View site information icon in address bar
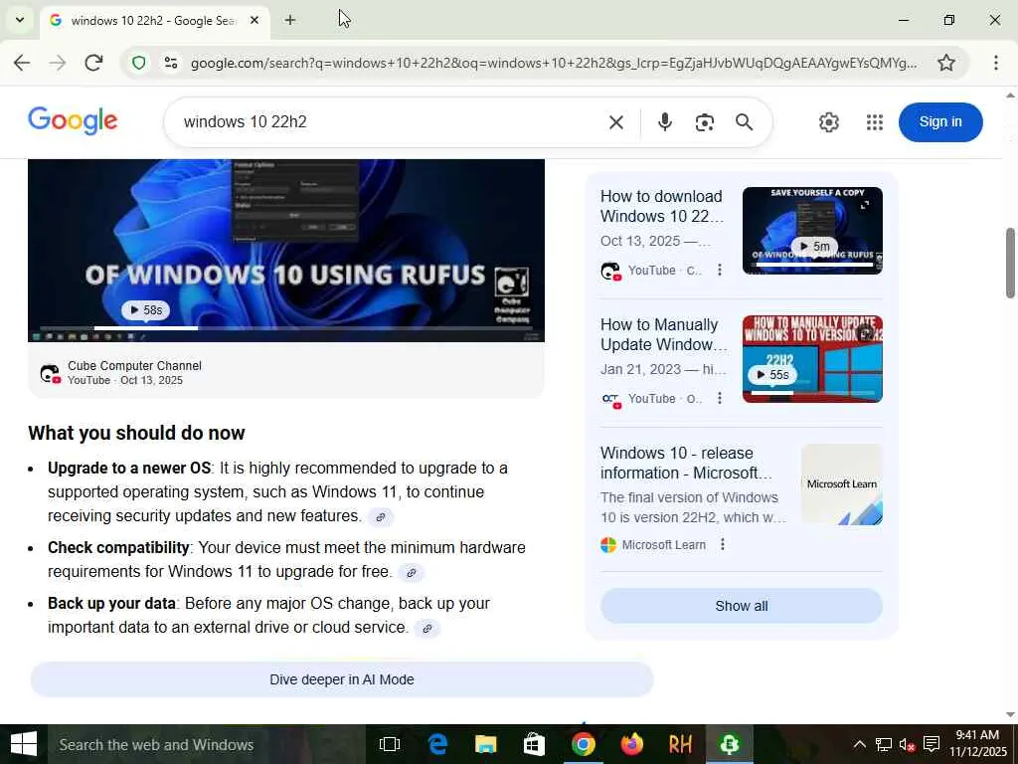 (171, 63)
